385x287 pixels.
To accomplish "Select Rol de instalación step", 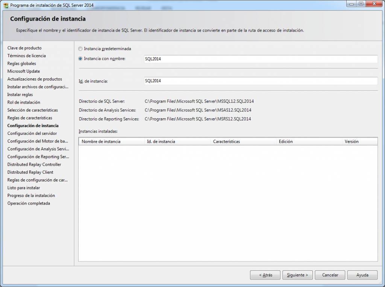I will click(24, 102).
